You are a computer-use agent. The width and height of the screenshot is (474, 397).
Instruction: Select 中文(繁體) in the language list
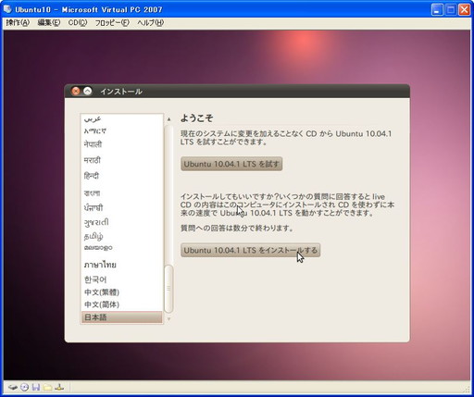click(x=121, y=292)
